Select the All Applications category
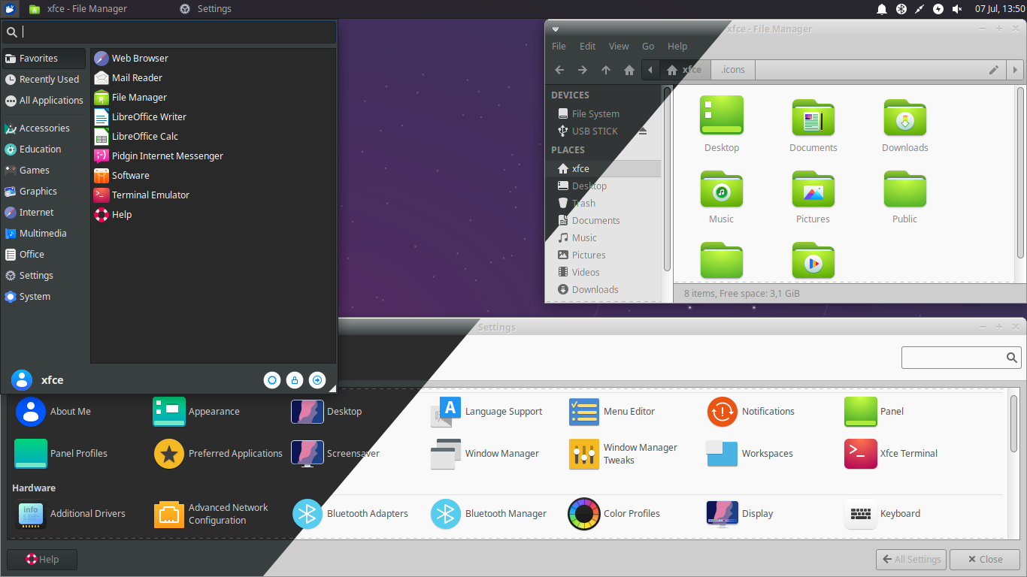Viewport: 1027px width, 577px height. (x=44, y=101)
